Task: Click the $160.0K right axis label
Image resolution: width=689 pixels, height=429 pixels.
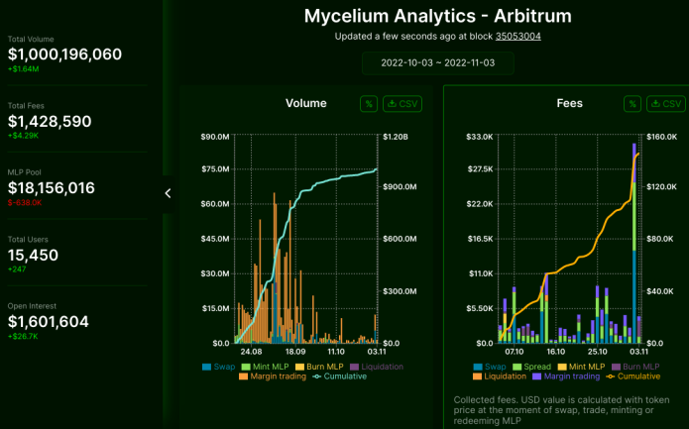Action: pos(662,137)
